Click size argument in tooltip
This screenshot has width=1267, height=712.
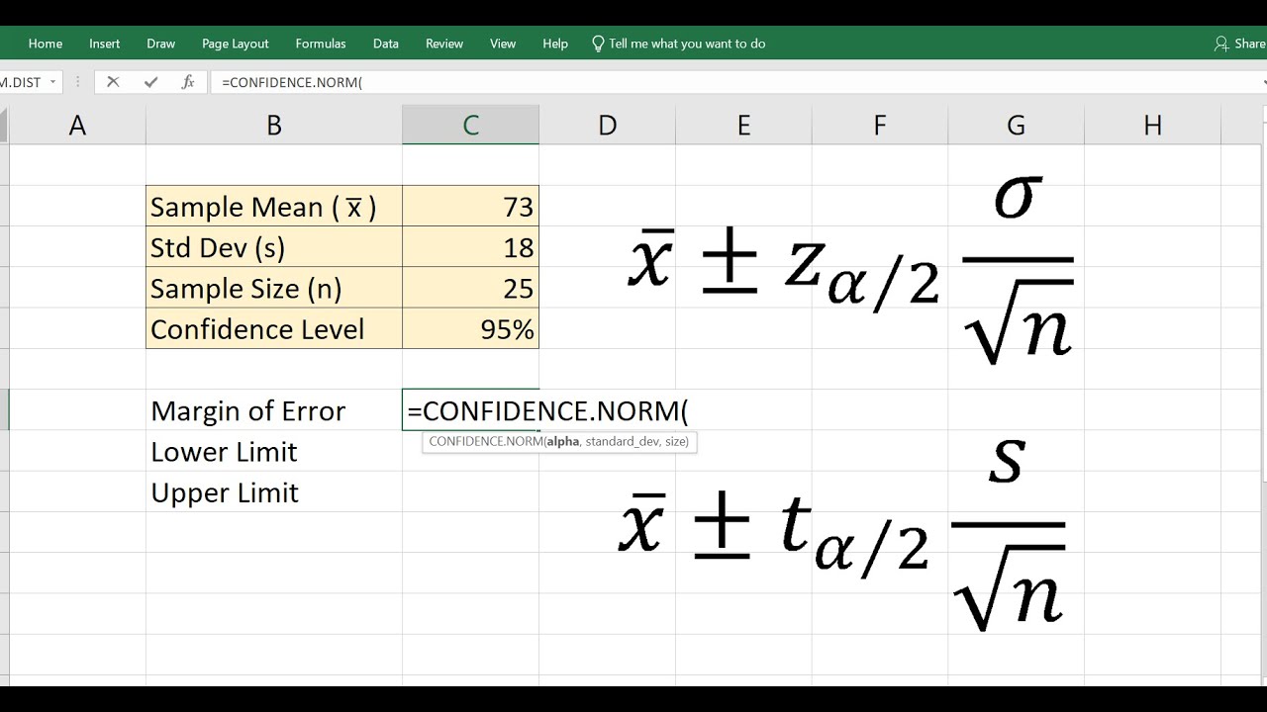(x=675, y=442)
